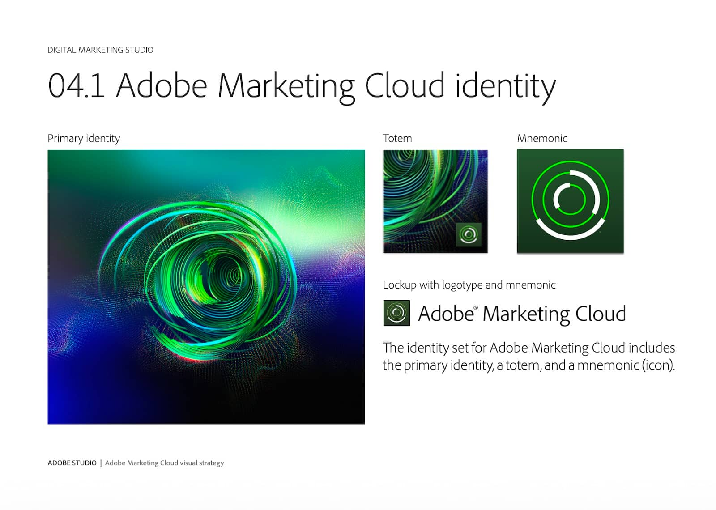The width and height of the screenshot is (716, 510).
Task: Select the Primary identity swirl artwork
Action: coord(206,287)
